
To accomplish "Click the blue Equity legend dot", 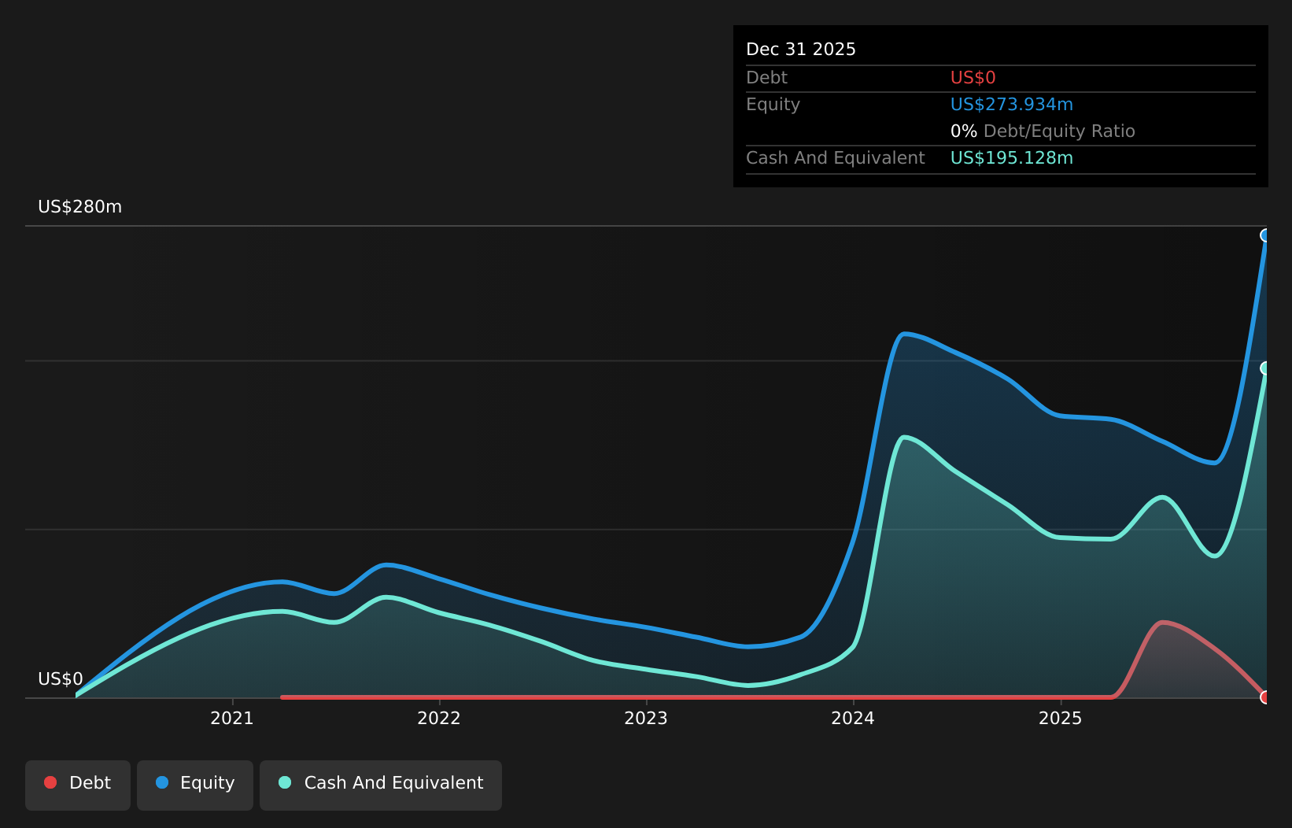I will tap(162, 782).
